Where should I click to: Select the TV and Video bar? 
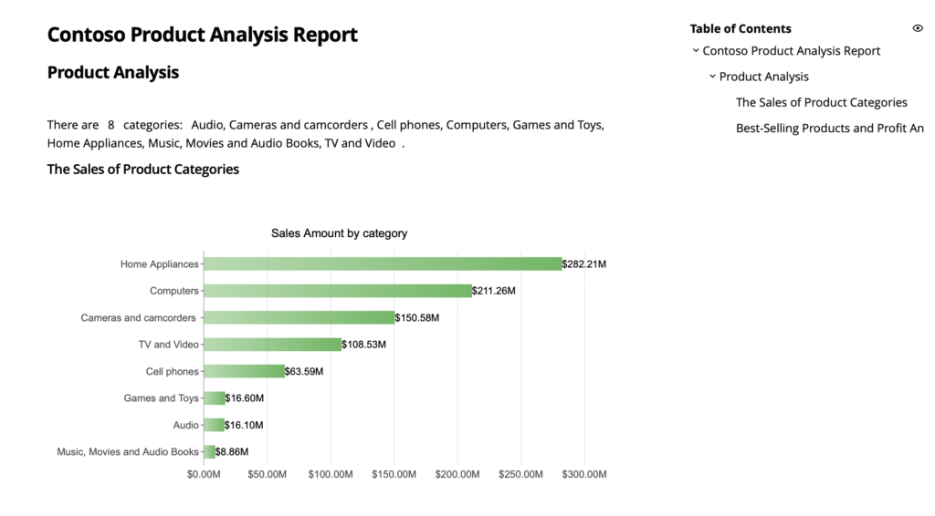272,345
